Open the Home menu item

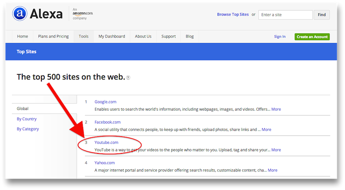(22, 36)
